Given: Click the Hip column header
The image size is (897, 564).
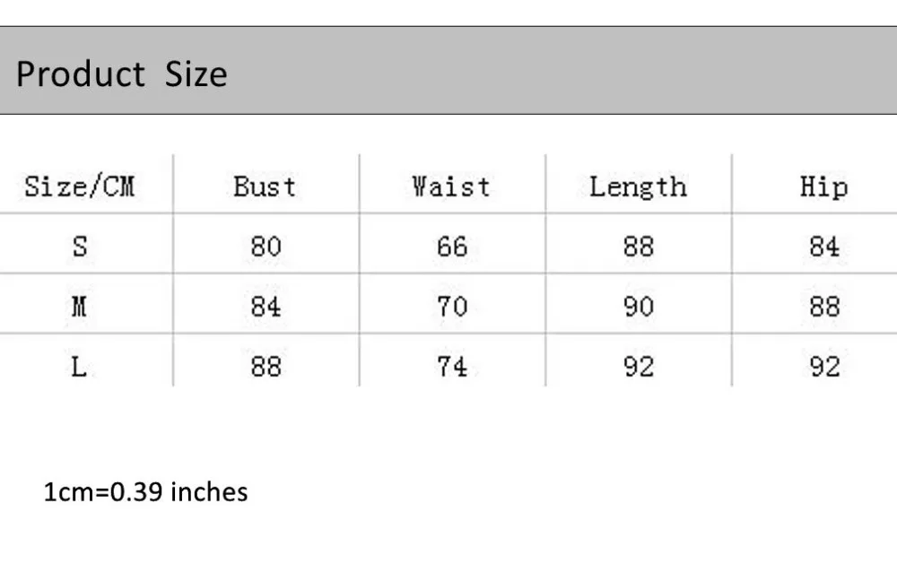Looking at the screenshot, I should point(823,187).
